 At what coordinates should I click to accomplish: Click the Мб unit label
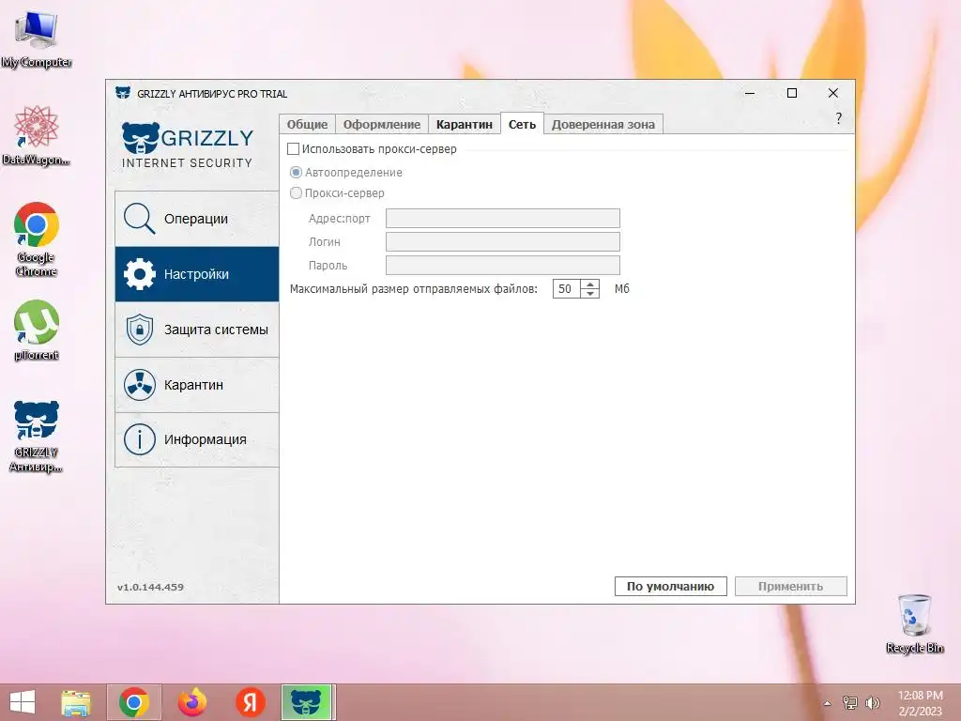(x=621, y=289)
